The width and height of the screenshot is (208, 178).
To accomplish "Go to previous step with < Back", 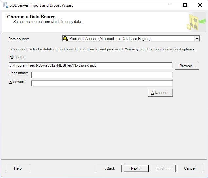I will [109, 168].
